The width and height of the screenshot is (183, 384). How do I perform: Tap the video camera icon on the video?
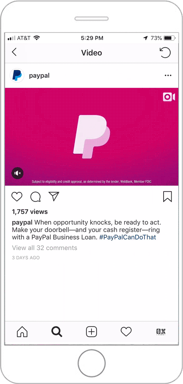pos(169,97)
